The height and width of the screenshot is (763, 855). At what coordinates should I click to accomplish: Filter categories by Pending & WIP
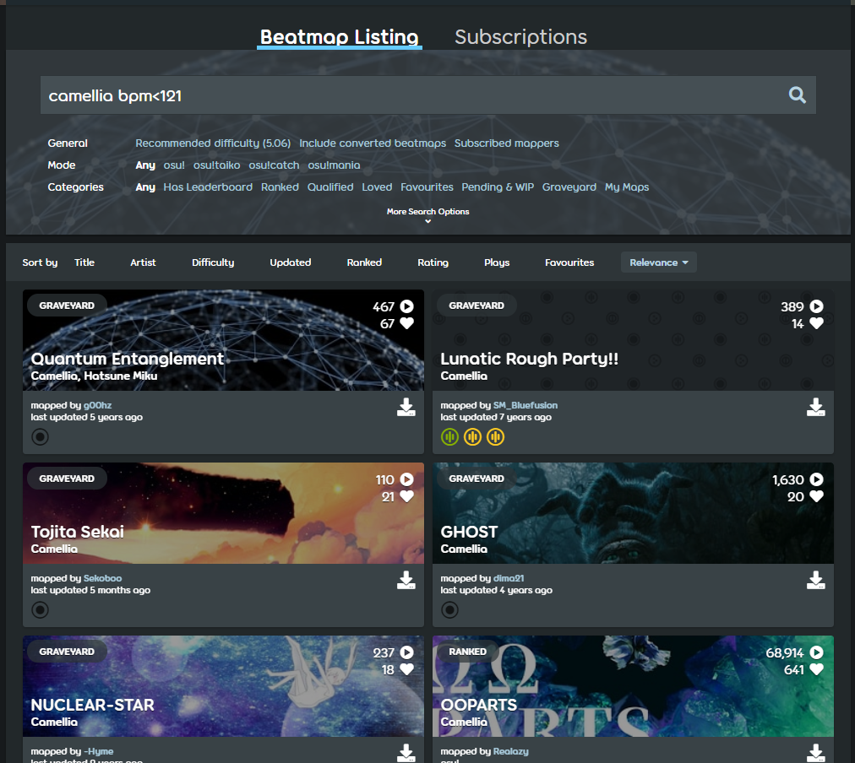click(x=498, y=187)
